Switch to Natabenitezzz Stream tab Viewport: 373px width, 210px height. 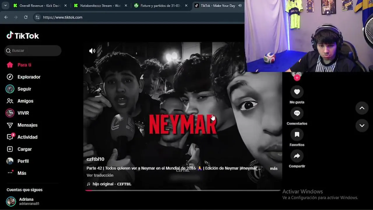coord(100,6)
